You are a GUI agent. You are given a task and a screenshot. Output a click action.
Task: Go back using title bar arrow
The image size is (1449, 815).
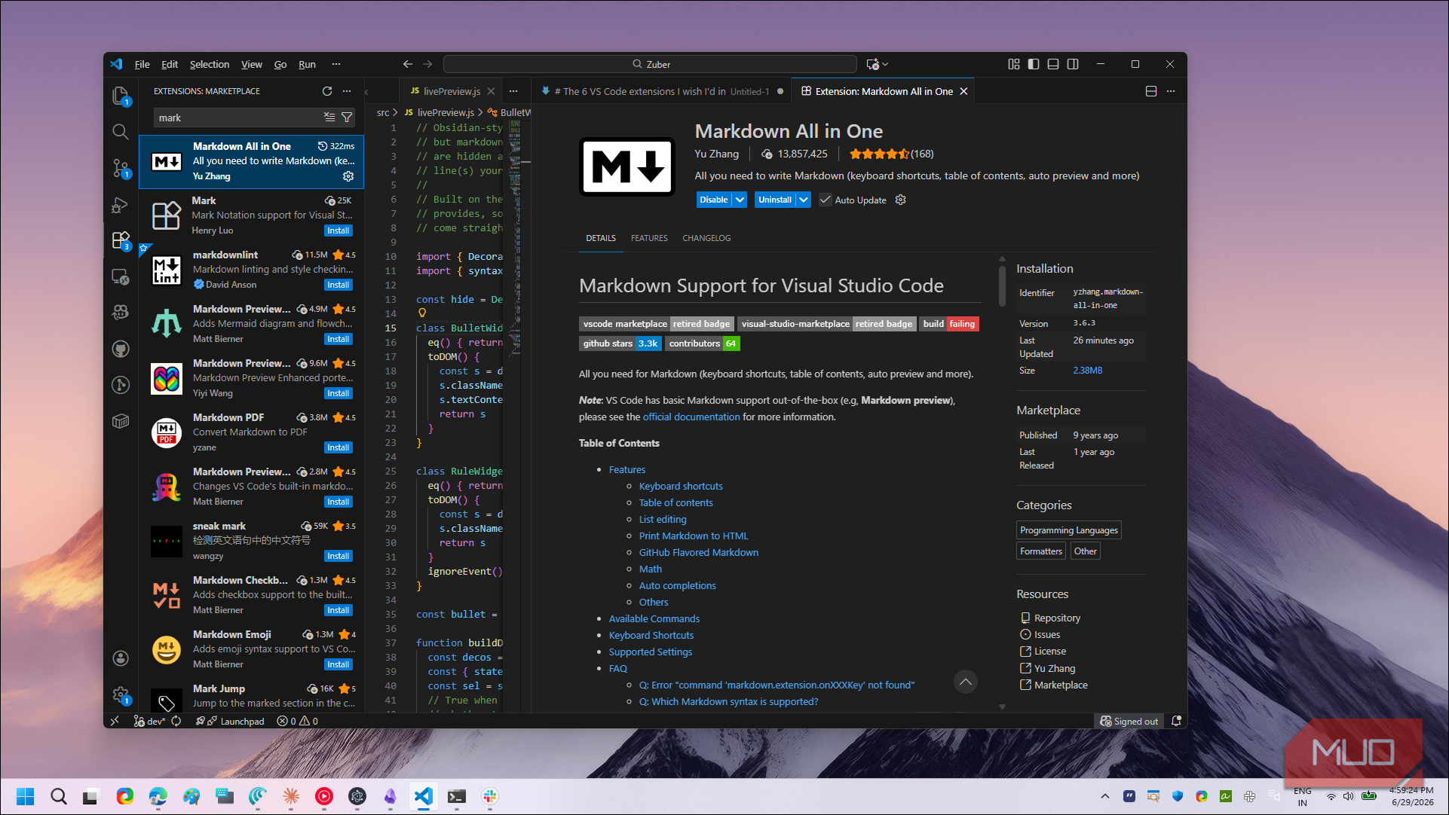408,64
